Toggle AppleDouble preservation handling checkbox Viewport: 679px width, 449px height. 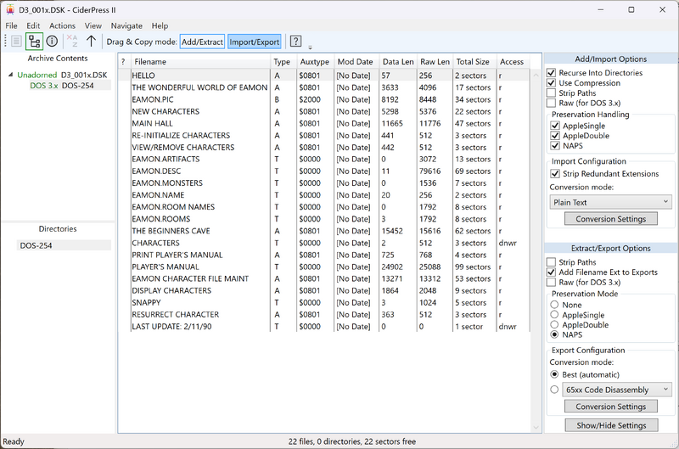click(x=555, y=136)
